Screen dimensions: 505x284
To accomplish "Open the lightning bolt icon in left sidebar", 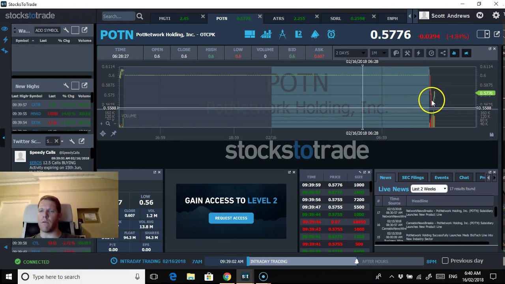I will [x=5, y=40].
